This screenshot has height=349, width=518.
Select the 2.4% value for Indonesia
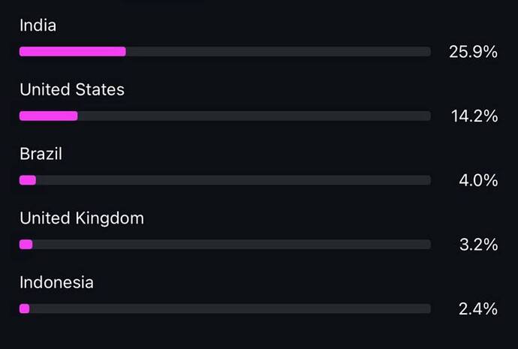coord(478,308)
